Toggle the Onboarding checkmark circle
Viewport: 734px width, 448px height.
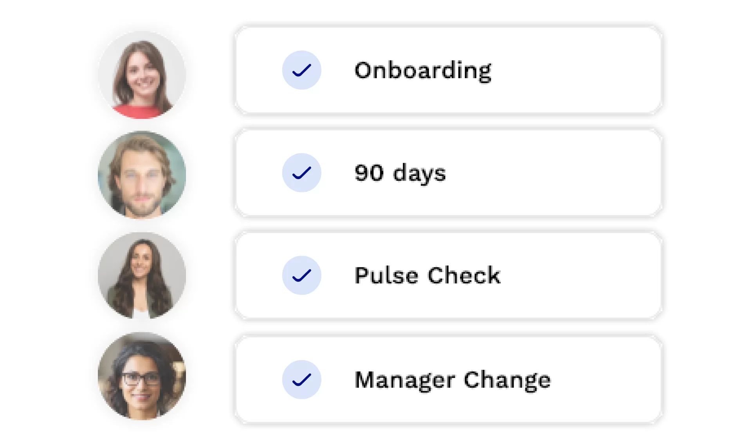tap(301, 70)
